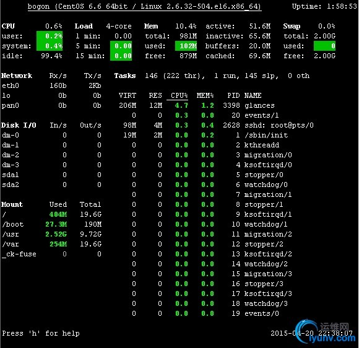
Task: Select the glances process name
Action: (x=259, y=105)
